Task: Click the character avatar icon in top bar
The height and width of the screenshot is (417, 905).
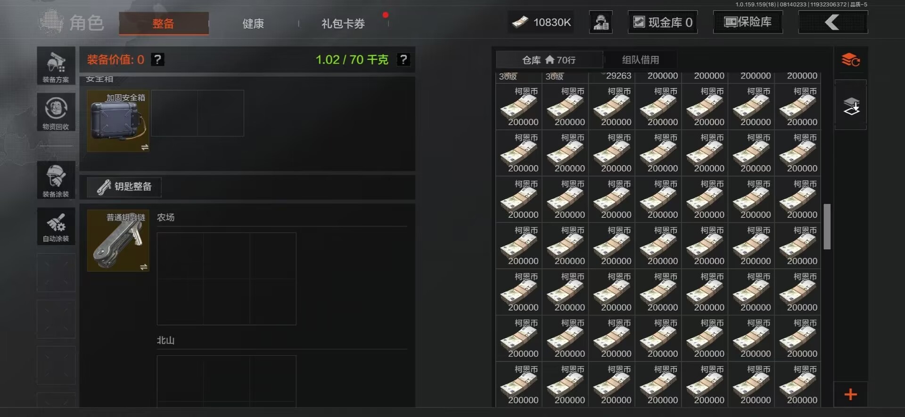Action: (601, 22)
